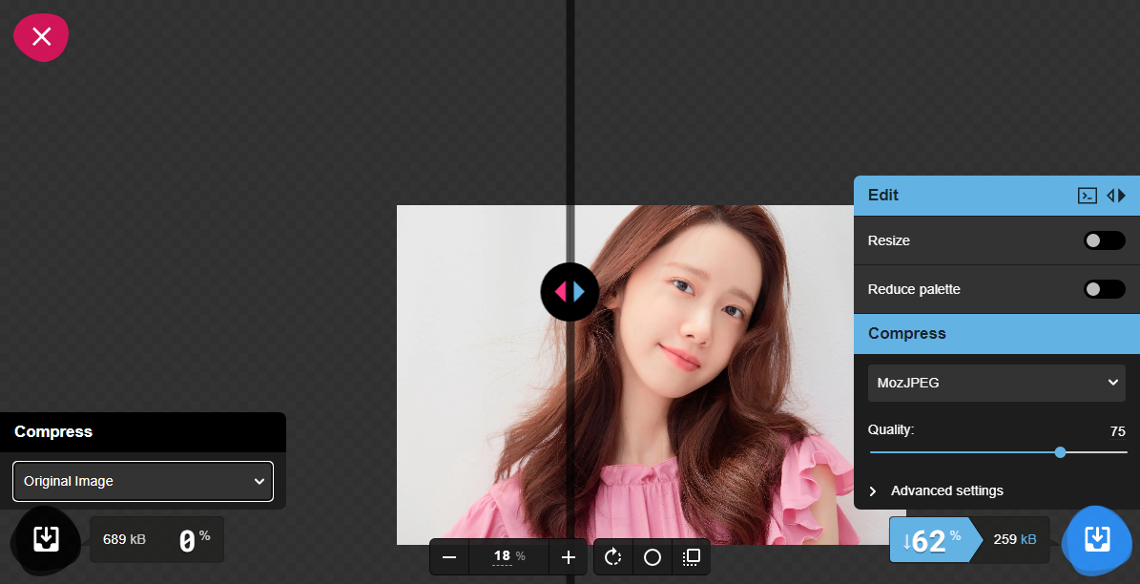Enable the Reduce palette switch

[1104, 289]
